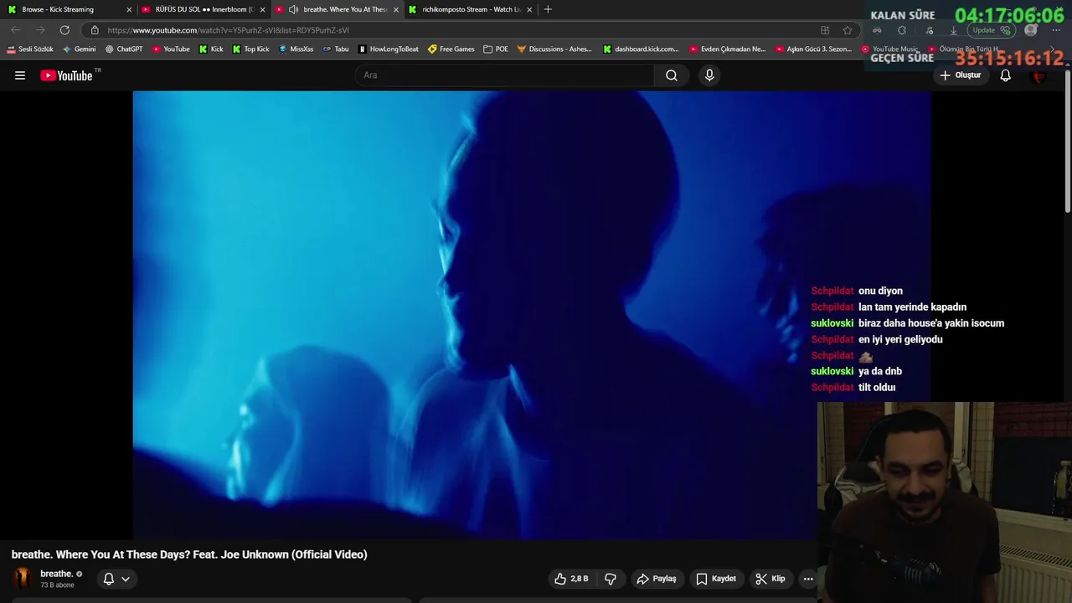Open the YouTube bookmark
This screenshot has width=1072, height=603.
[171, 49]
